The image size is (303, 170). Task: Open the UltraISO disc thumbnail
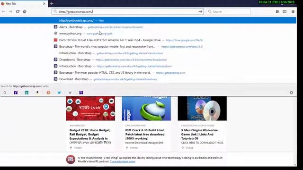point(202,109)
